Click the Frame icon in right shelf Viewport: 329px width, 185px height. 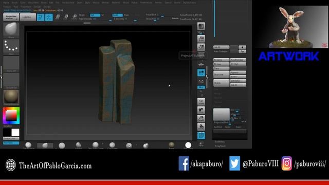[x=201, y=102]
